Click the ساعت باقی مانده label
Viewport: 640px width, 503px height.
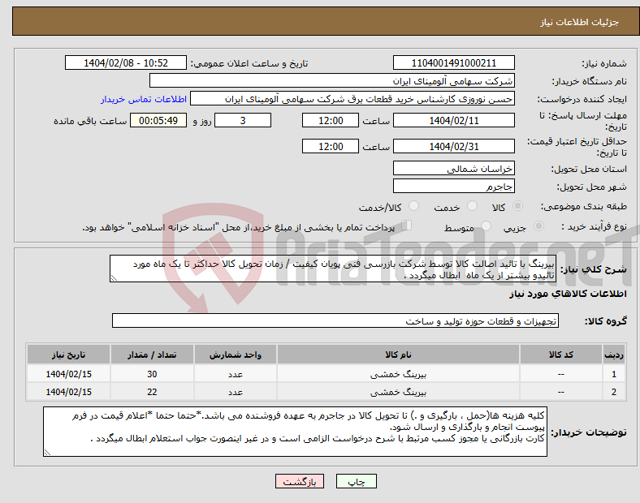click(90, 122)
